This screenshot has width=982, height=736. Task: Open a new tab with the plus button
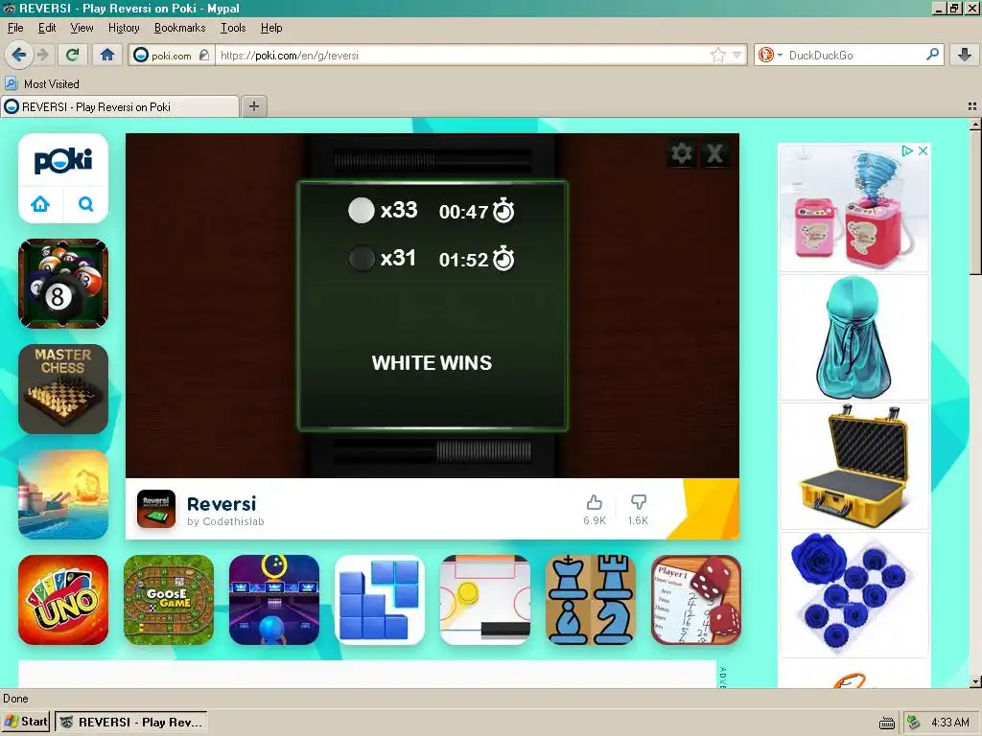(x=253, y=106)
